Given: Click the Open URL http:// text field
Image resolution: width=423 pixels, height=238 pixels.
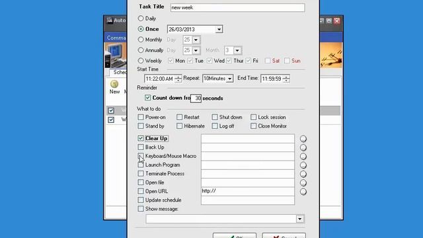Looking at the screenshot, I should [248, 191].
